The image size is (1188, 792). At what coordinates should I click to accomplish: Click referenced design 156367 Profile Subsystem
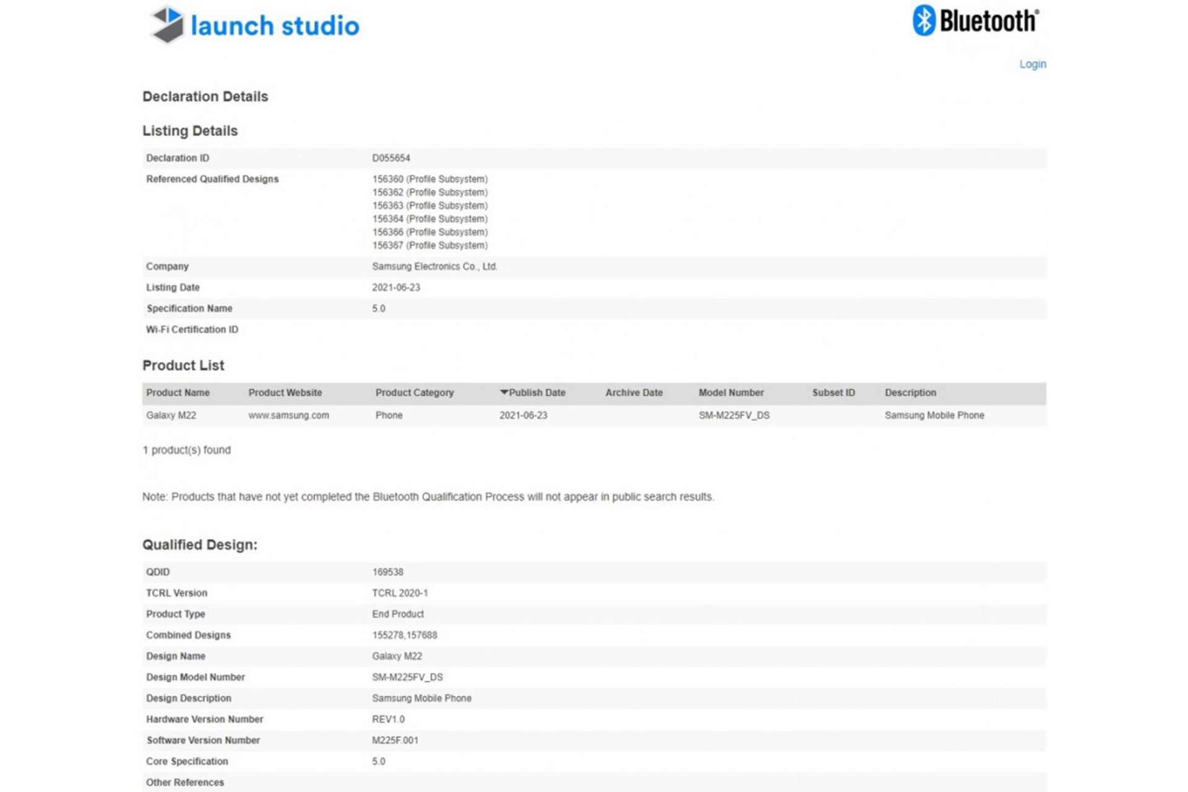tap(429, 246)
